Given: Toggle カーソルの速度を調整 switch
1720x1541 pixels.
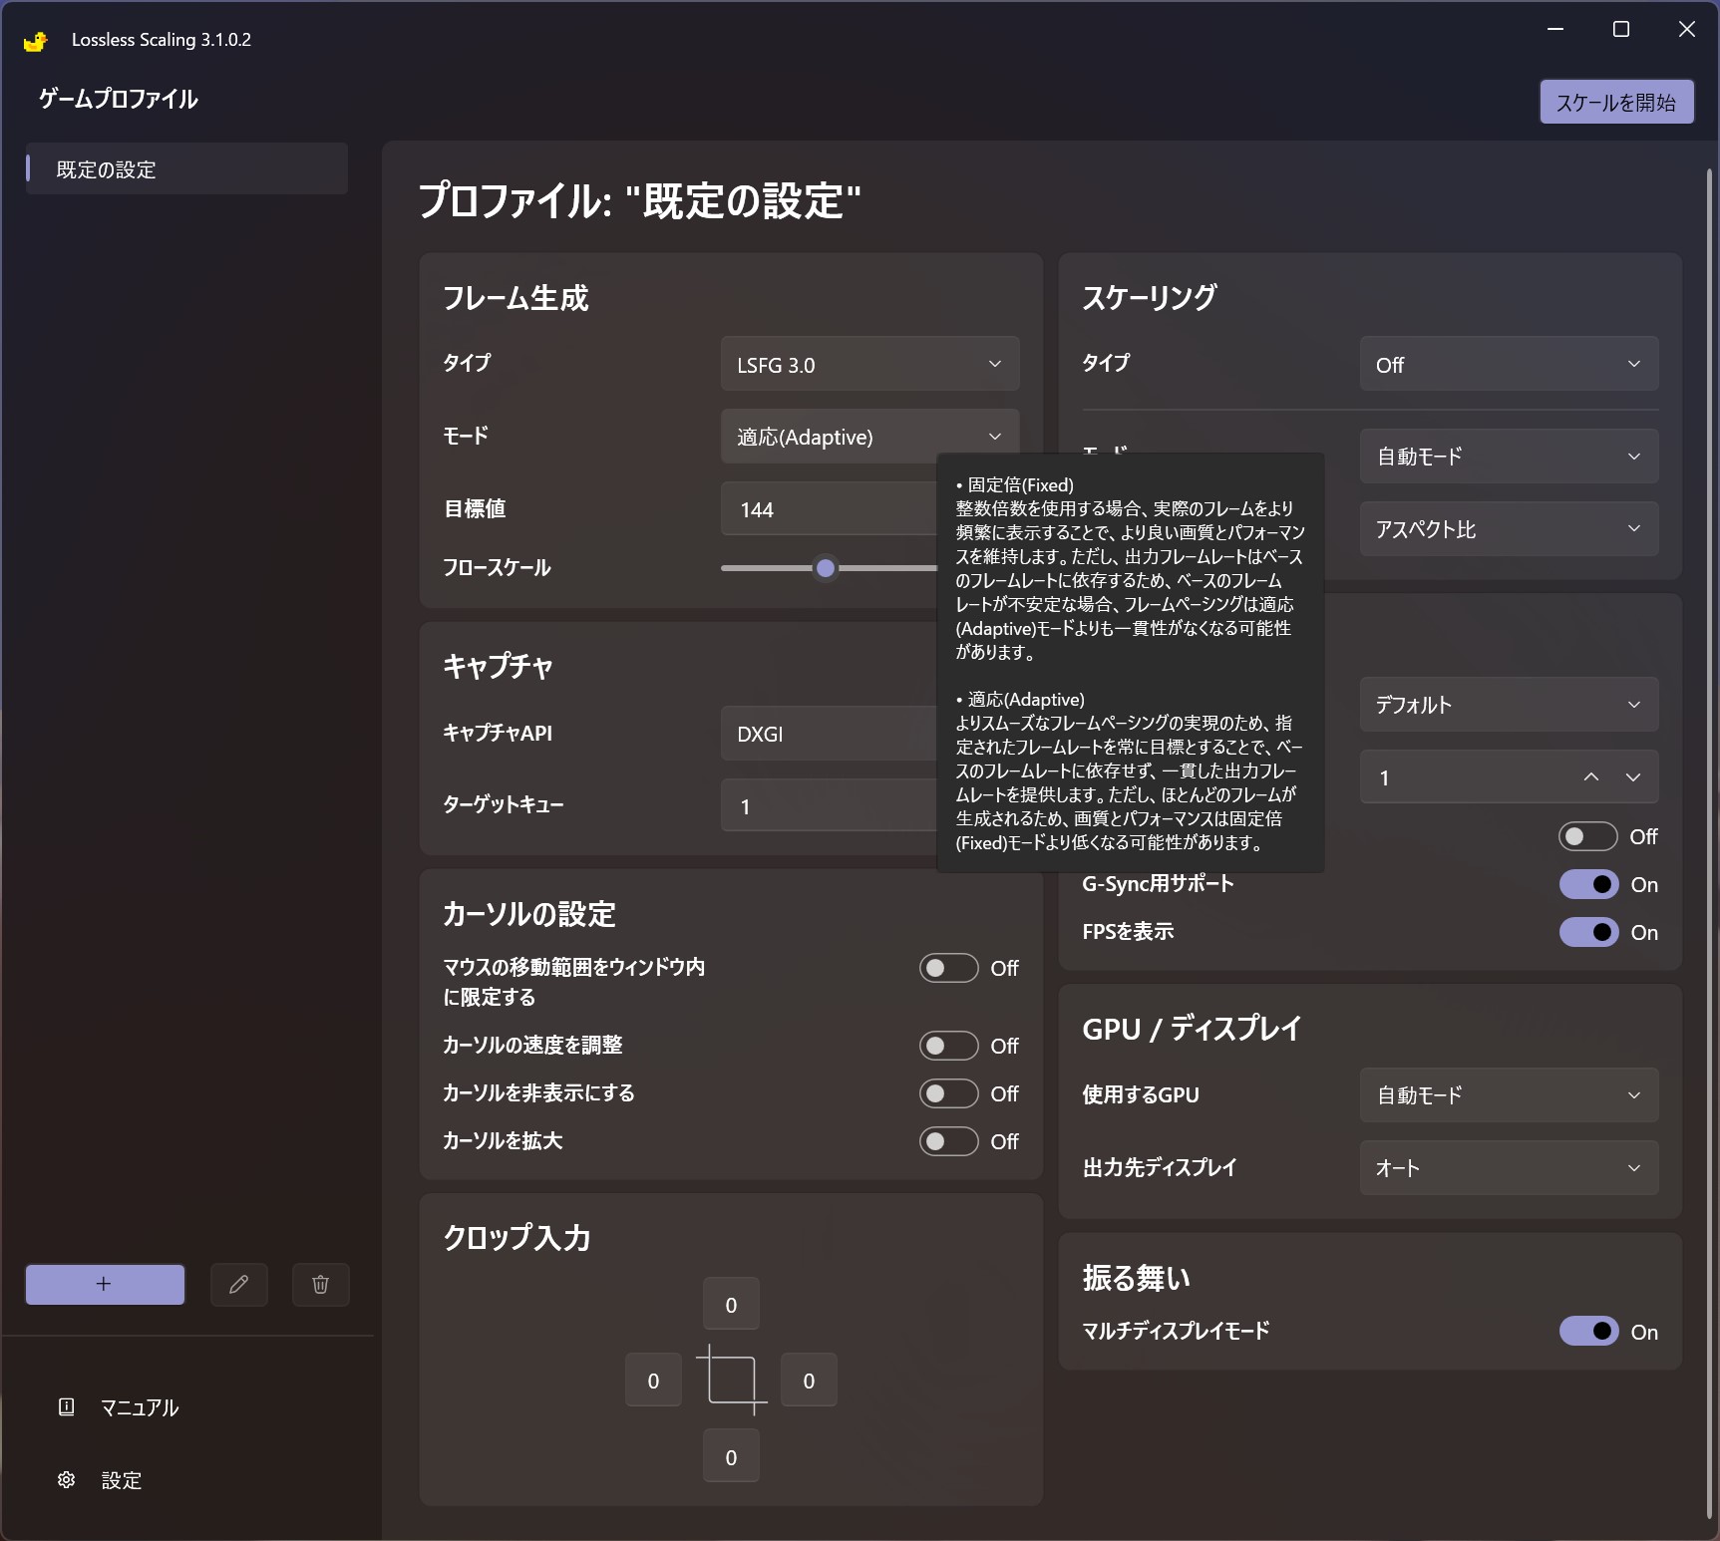Looking at the screenshot, I should (949, 1046).
